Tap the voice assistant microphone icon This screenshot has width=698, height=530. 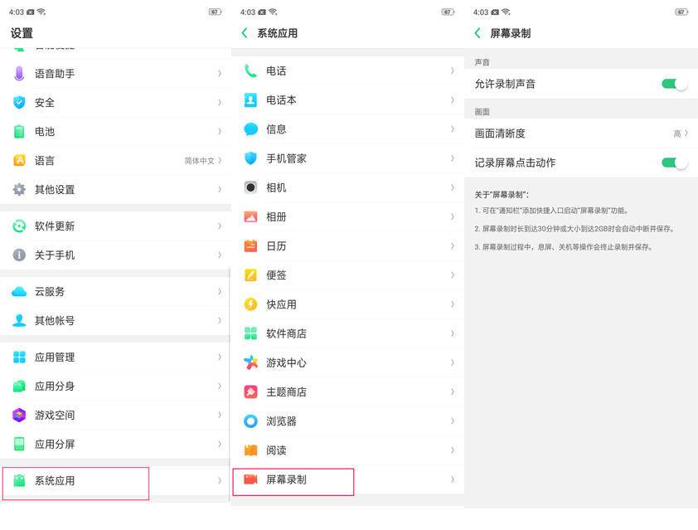point(19,74)
